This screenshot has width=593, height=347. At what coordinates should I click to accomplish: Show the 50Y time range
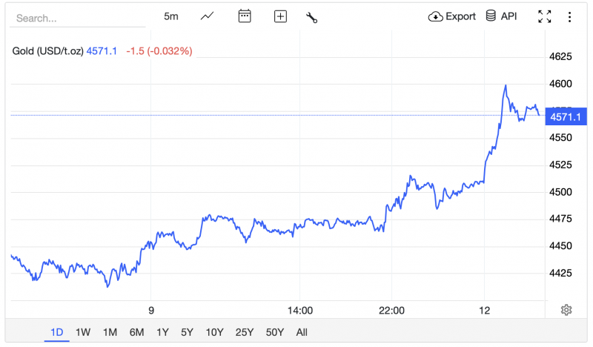[x=274, y=332]
